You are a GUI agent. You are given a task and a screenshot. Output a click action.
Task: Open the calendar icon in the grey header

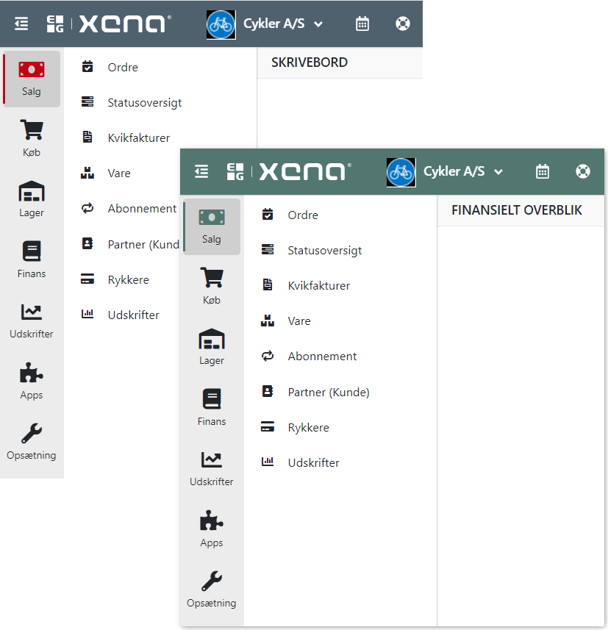click(362, 24)
